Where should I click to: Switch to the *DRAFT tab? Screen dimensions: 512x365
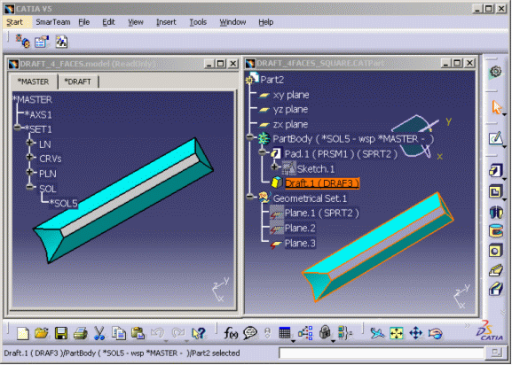click(x=78, y=82)
